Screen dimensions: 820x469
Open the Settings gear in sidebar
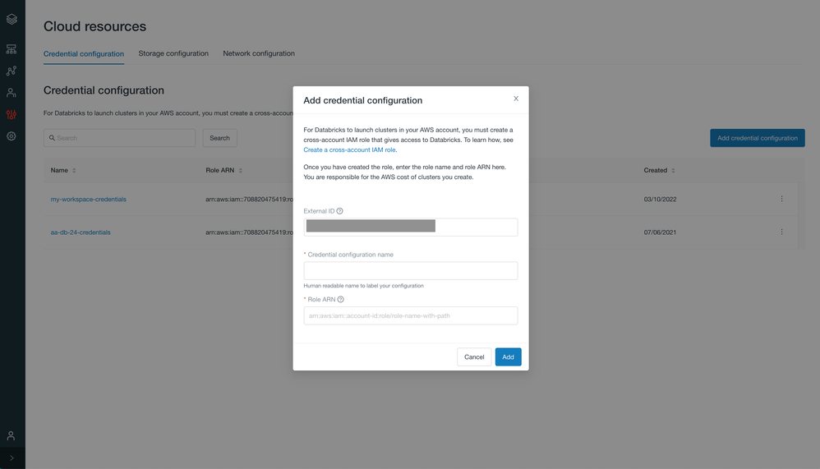pos(12,136)
